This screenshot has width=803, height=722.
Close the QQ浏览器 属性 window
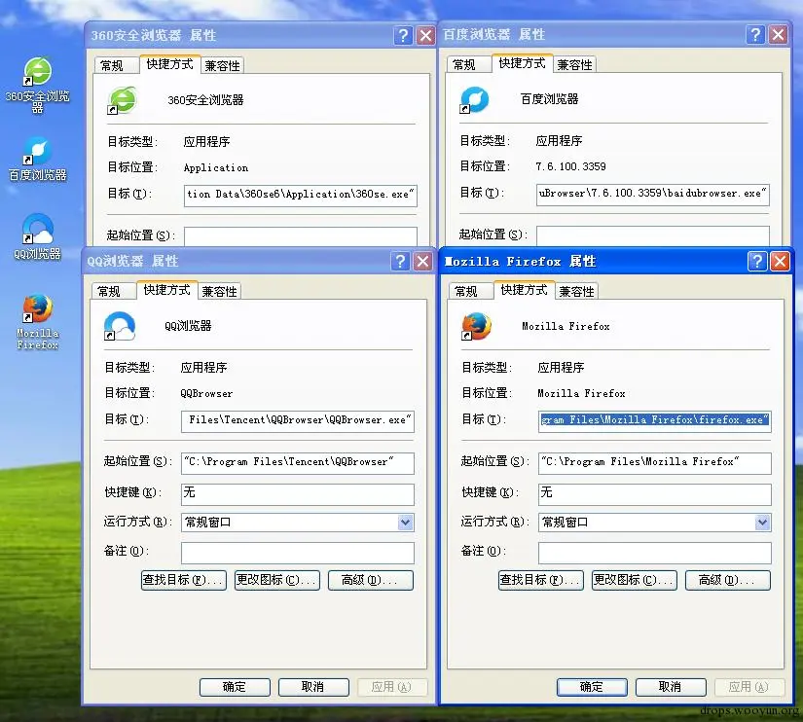pyautogui.click(x=423, y=261)
